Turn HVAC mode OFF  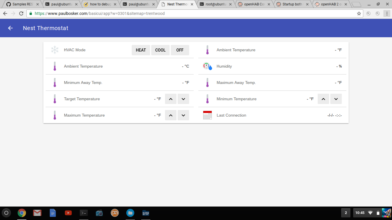[x=180, y=50]
